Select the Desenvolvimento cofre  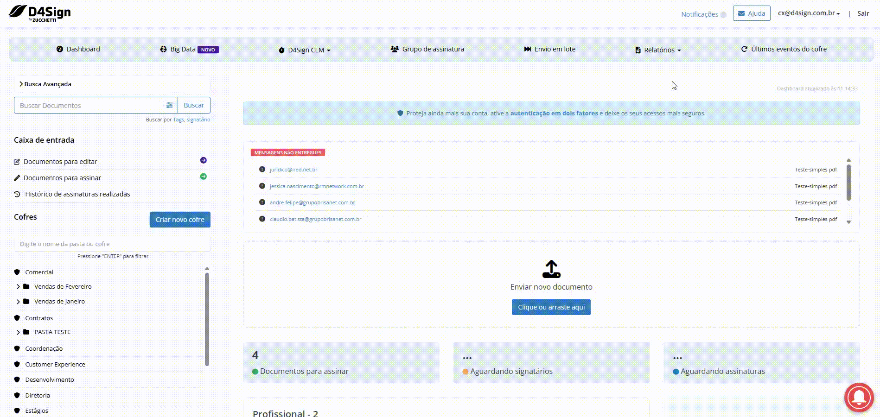click(50, 379)
